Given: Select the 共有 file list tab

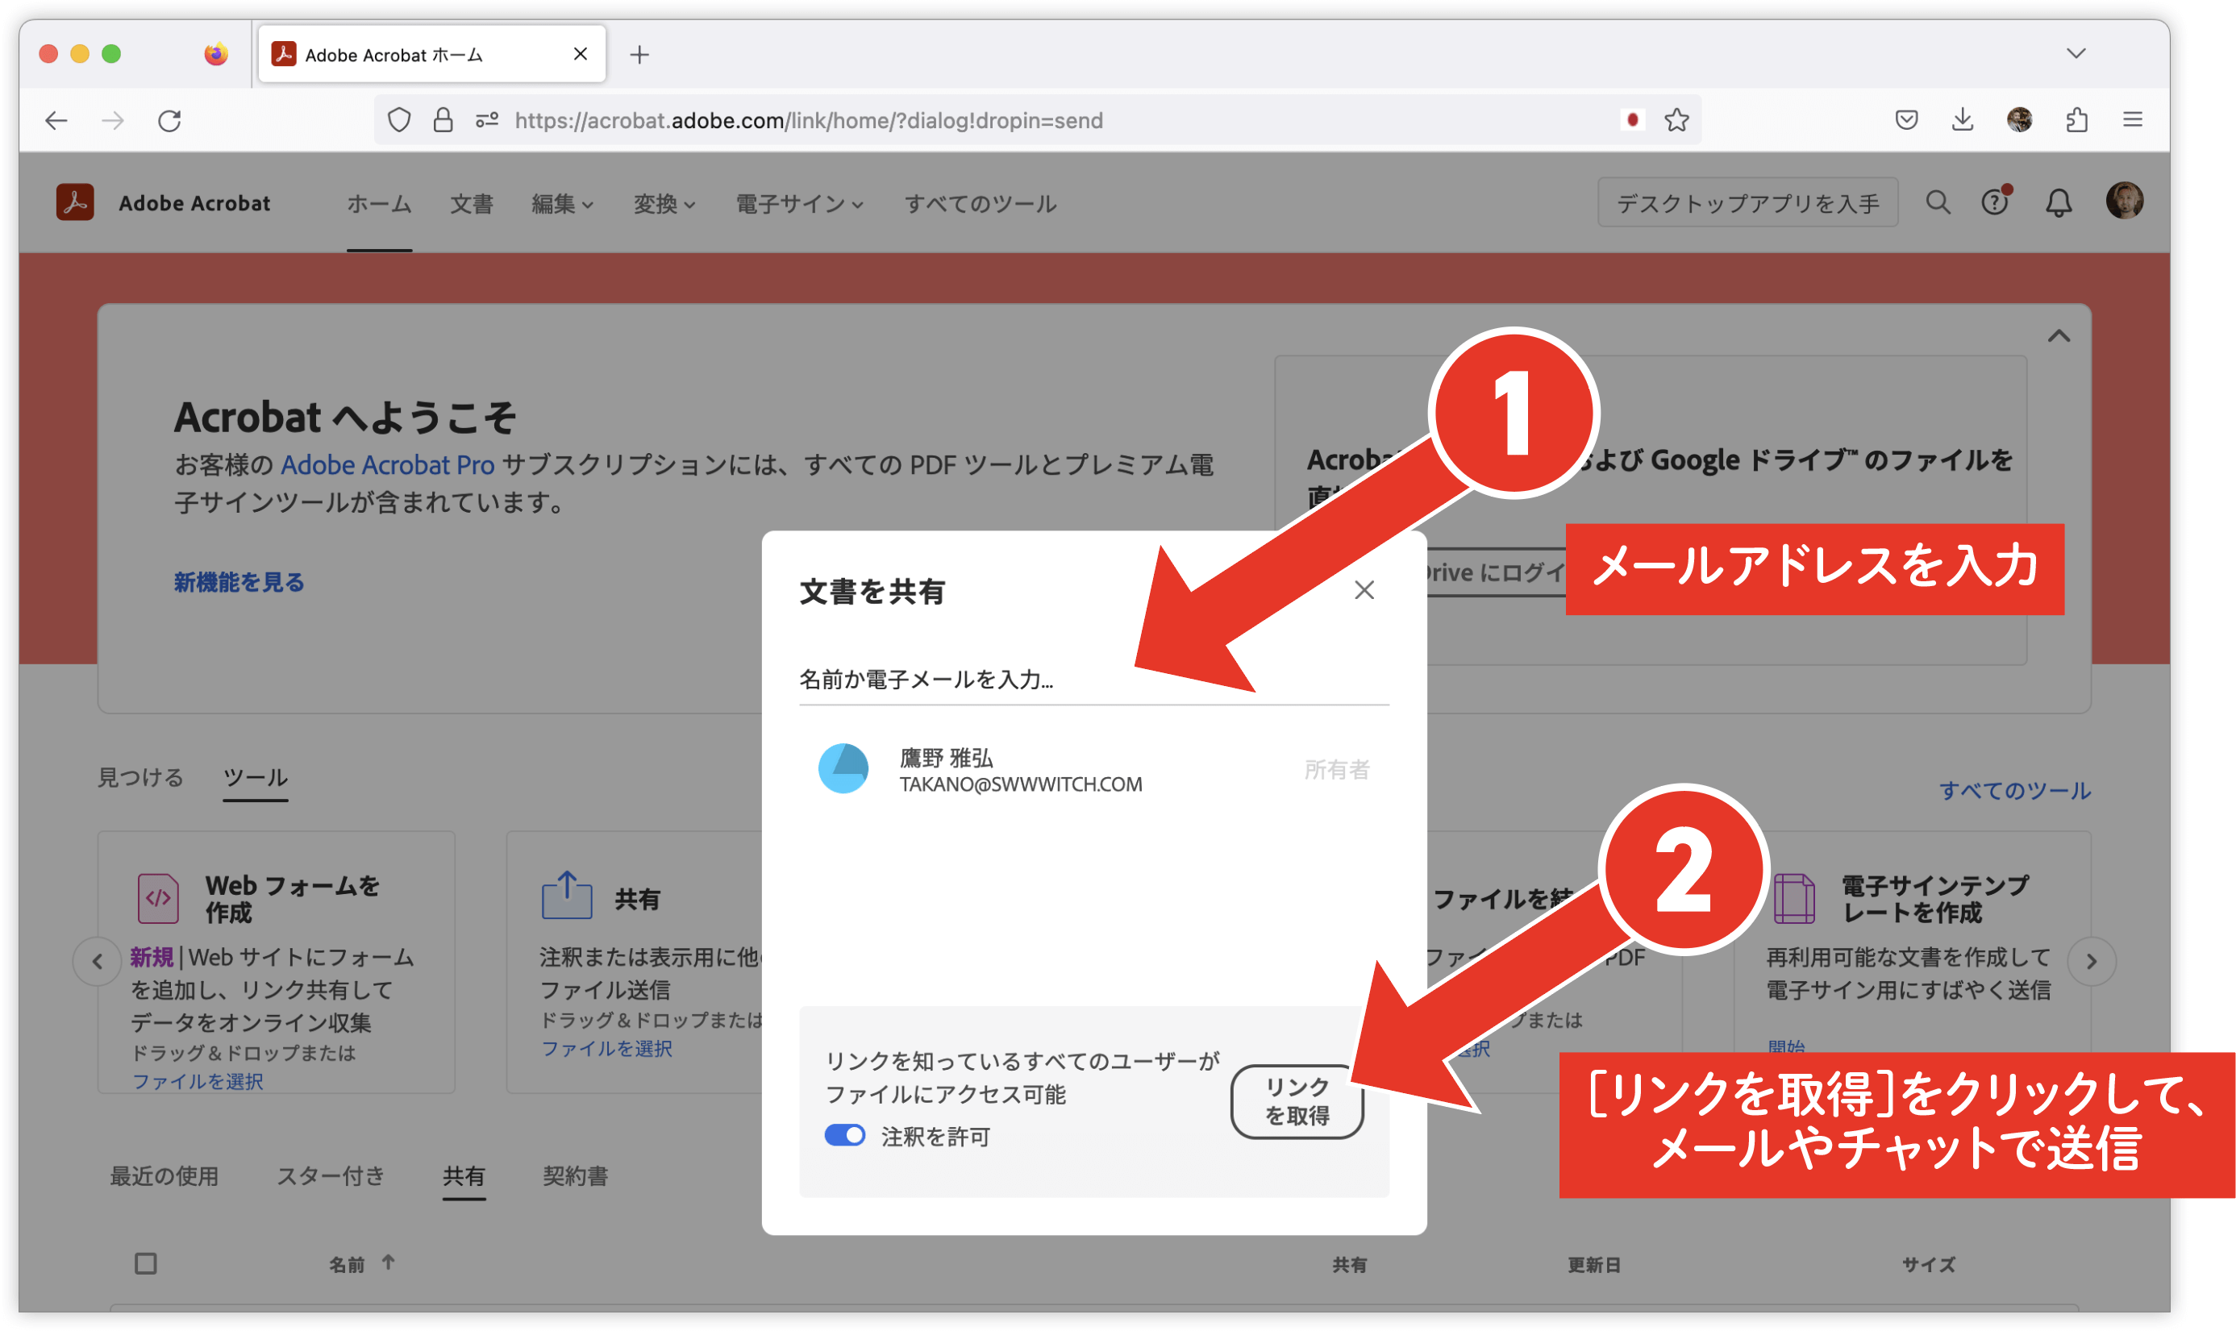Looking at the screenshot, I should [464, 1176].
